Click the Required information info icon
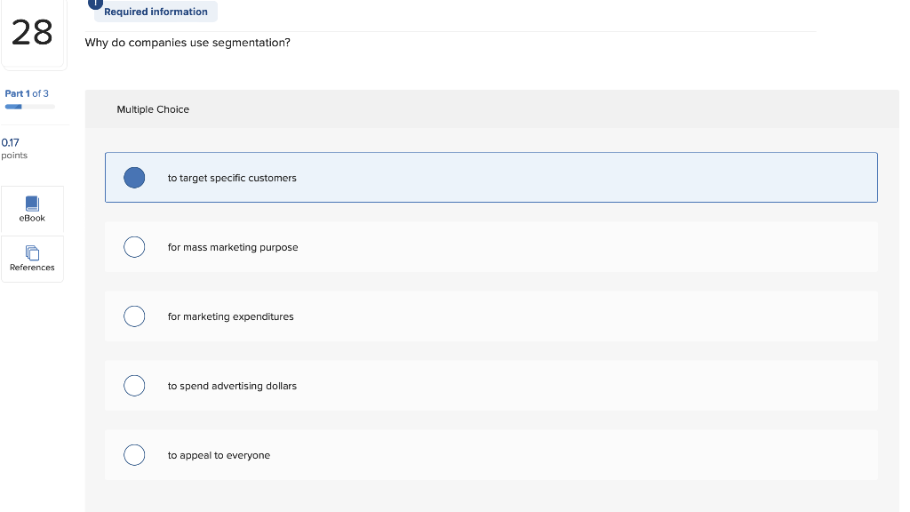910x512 pixels. click(x=95, y=4)
